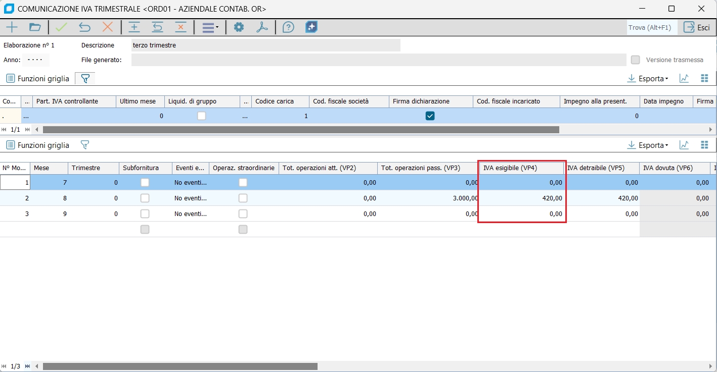
Task: Click the blue undo arrow icon
Action: [x=84, y=27]
